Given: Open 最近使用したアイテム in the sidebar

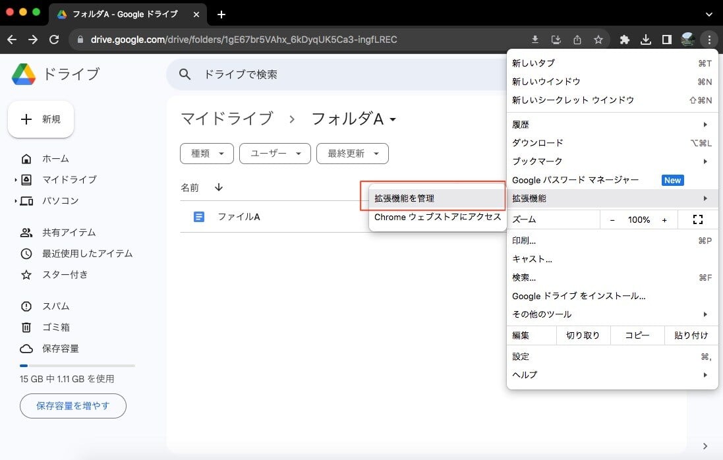Looking at the screenshot, I should 76,254.
